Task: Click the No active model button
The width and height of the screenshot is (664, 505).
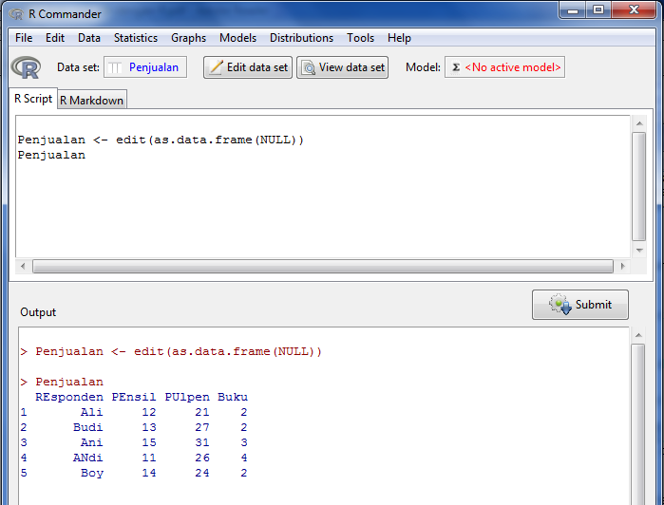Action: (504, 67)
